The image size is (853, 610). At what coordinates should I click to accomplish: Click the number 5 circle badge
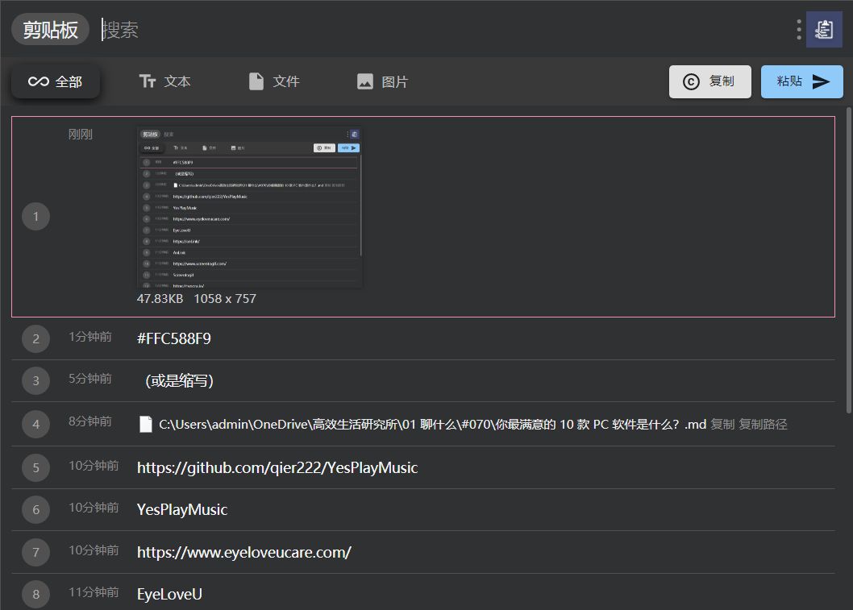click(x=35, y=467)
